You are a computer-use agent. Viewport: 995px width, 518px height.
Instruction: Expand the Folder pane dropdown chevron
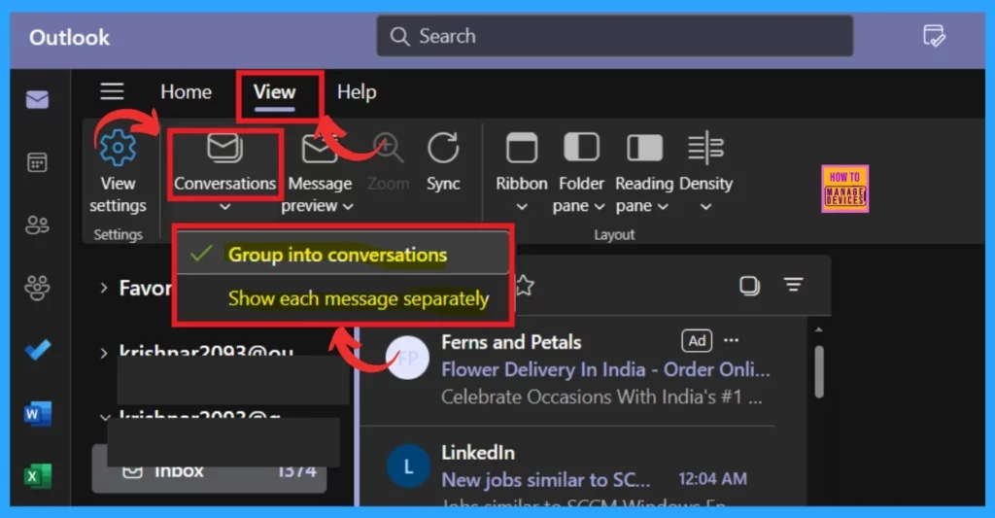pyautogui.click(x=599, y=206)
